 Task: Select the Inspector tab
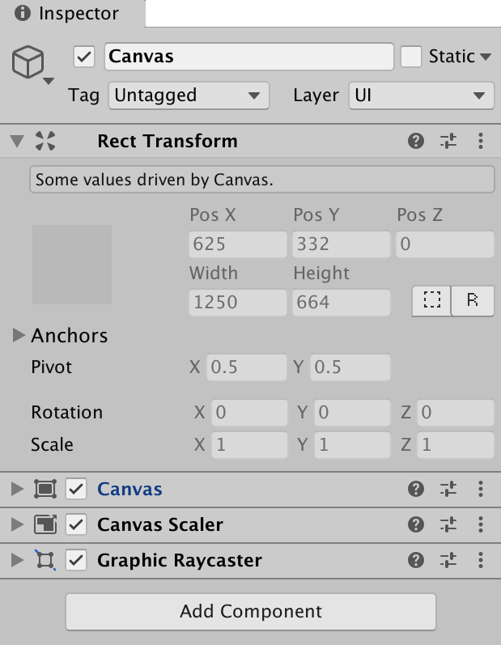pos(73,14)
